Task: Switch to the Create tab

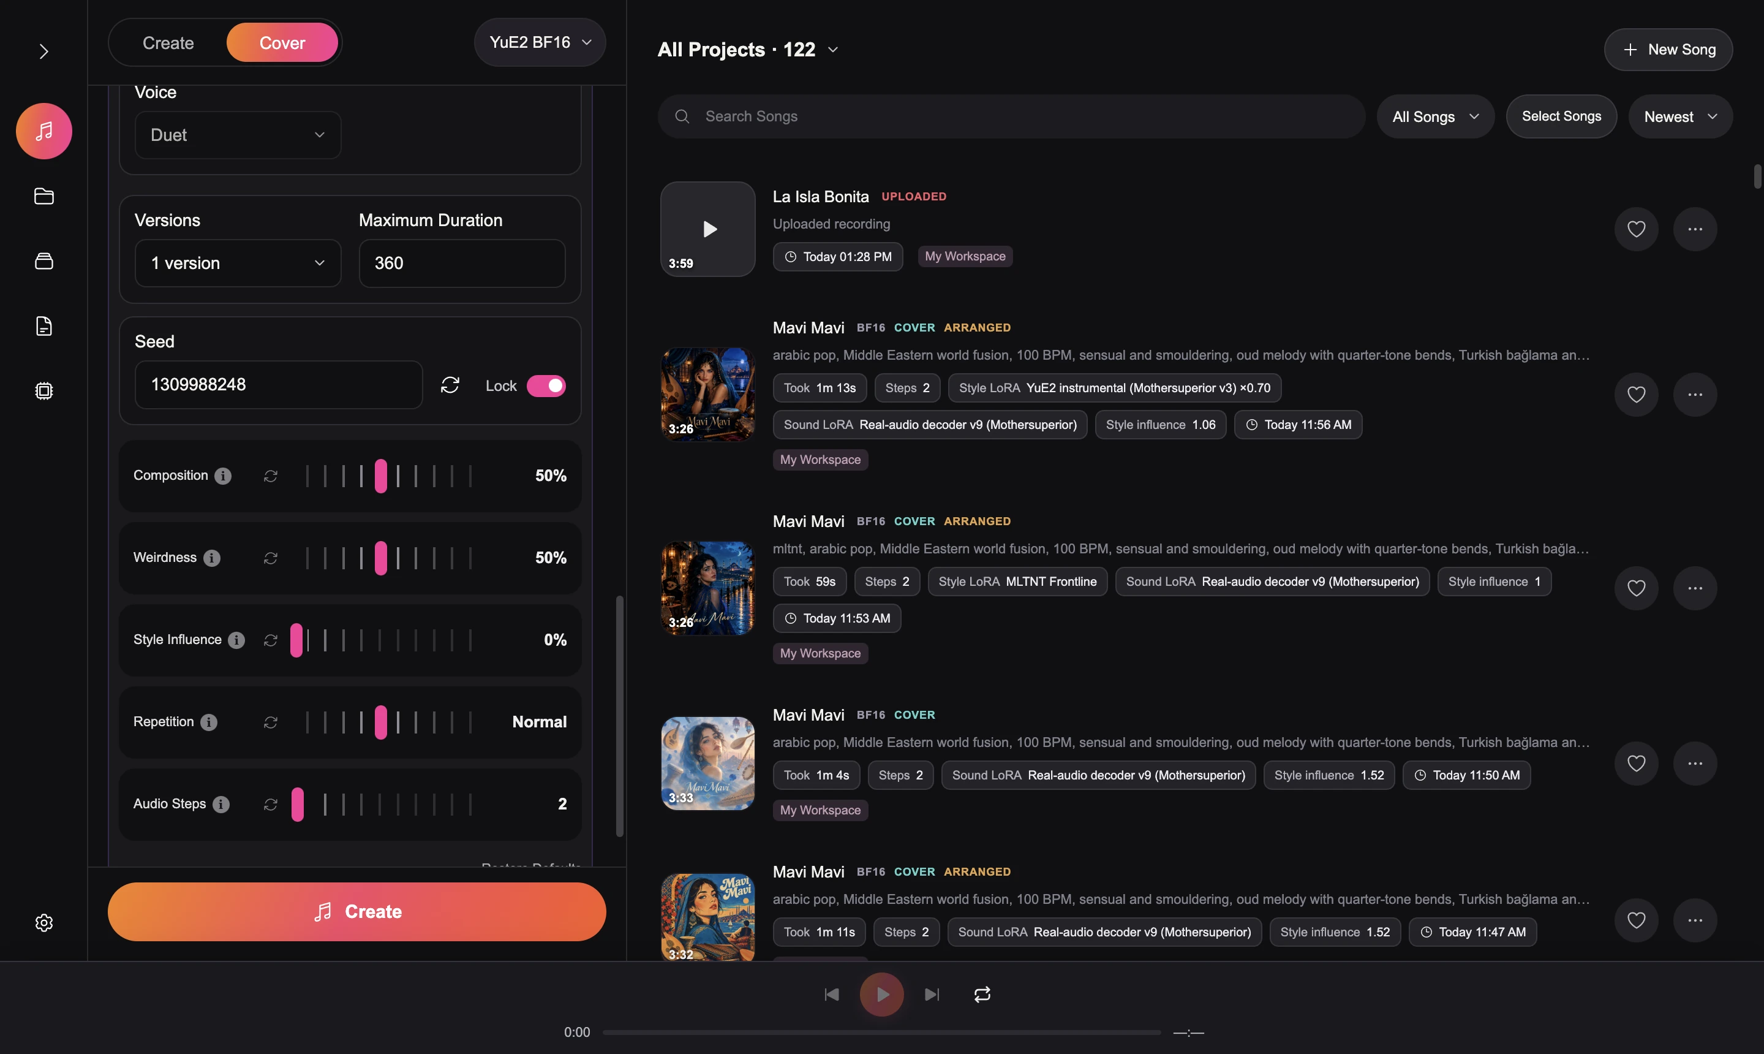Action: 168,43
